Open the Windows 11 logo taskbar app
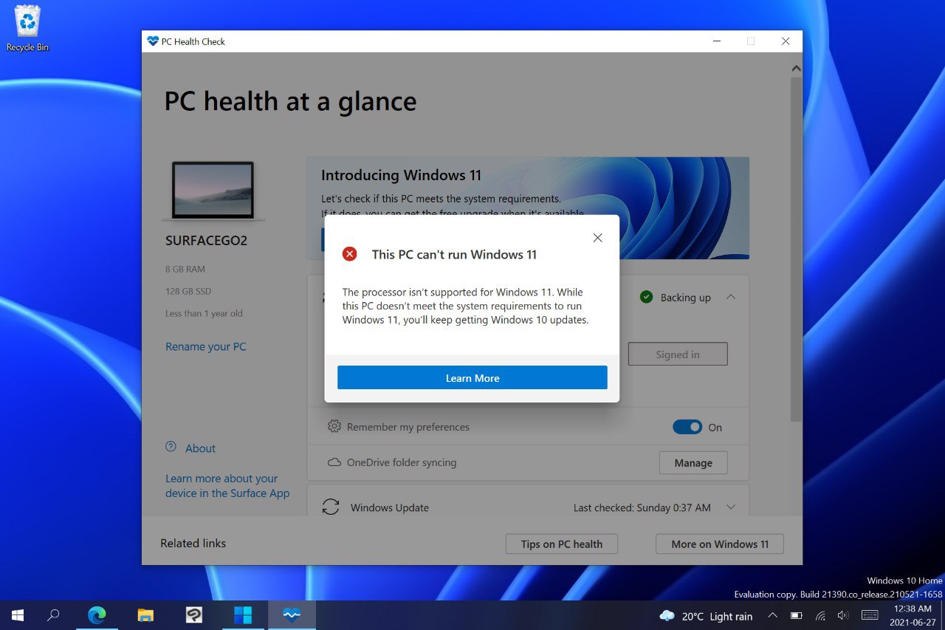 coord(243,615)
